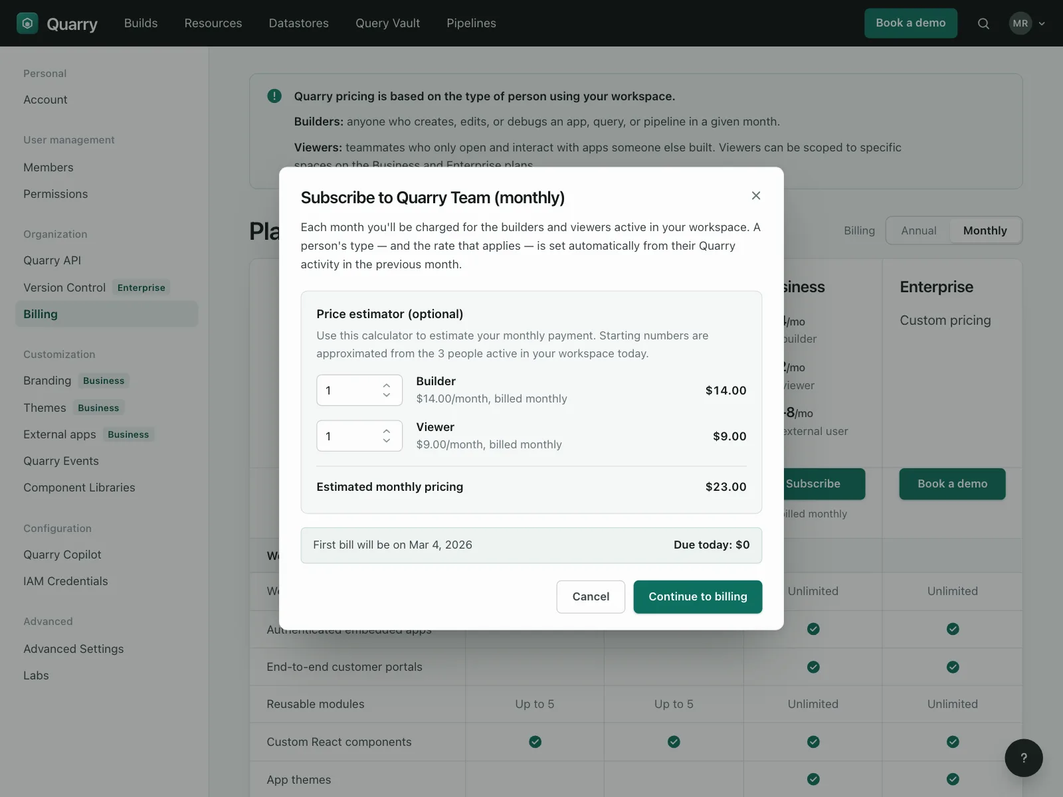This screenshot has height=797, width=1063.
Task: Increase Viewer count with up arrow
Action: 387,431
